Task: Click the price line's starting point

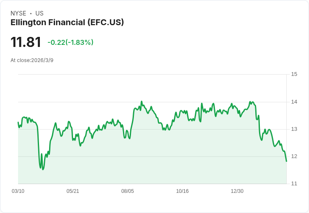Action: [18, 122]
